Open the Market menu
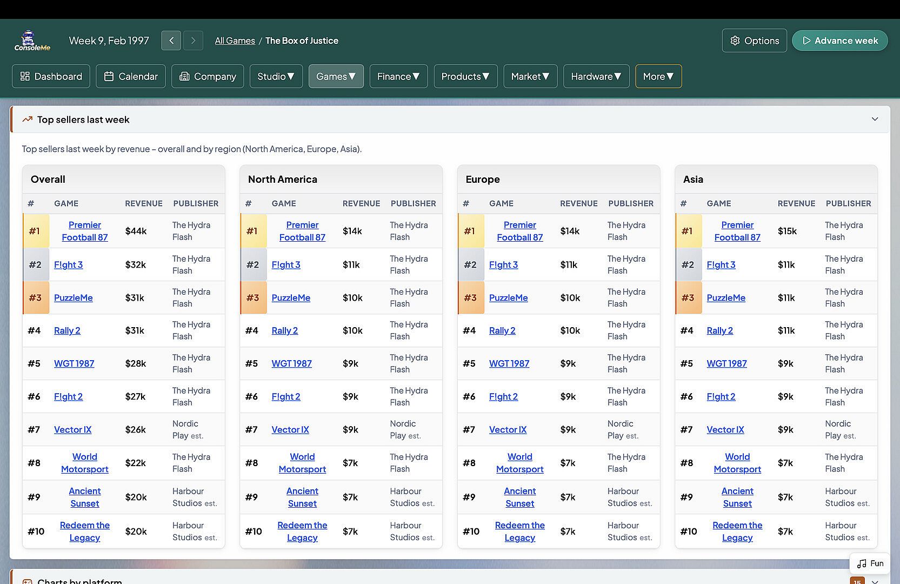This screenshot has width=900, height=584. 530,76
